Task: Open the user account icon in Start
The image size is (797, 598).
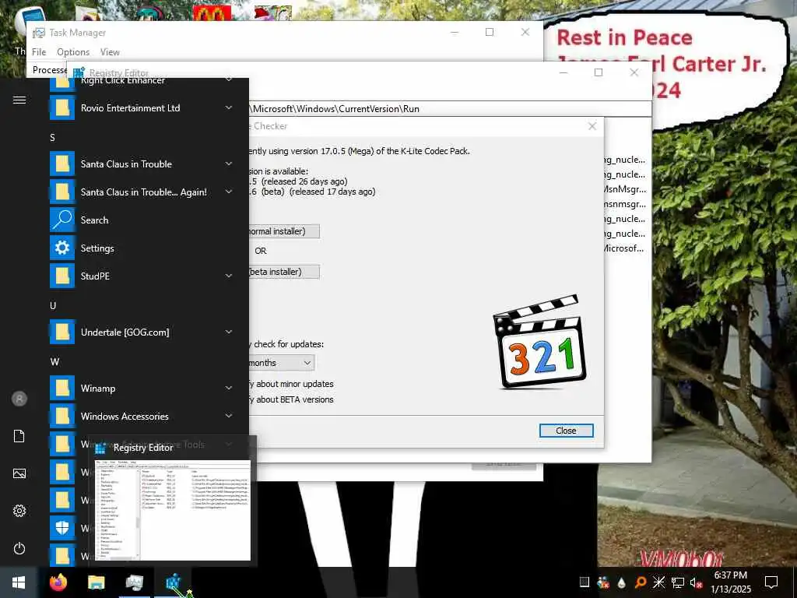Action: (19, 399)
